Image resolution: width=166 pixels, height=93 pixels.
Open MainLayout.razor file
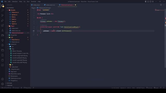pyautogui.click(x=16, y=78)
